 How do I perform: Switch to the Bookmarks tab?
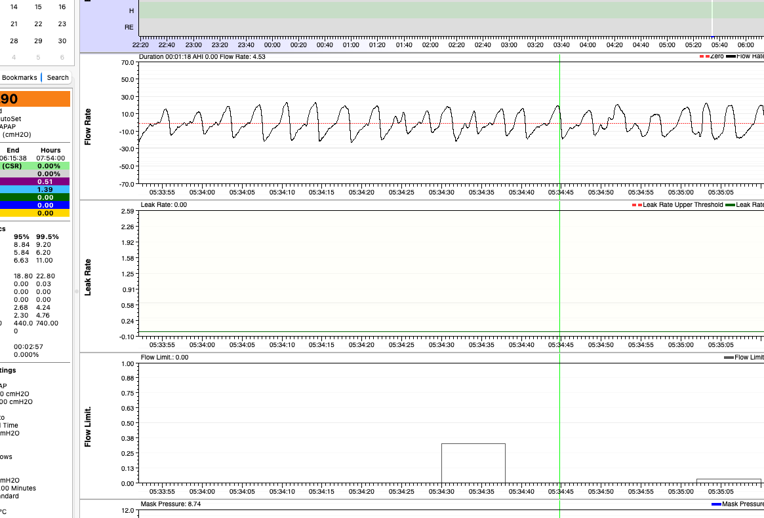[x=20, y=77]
